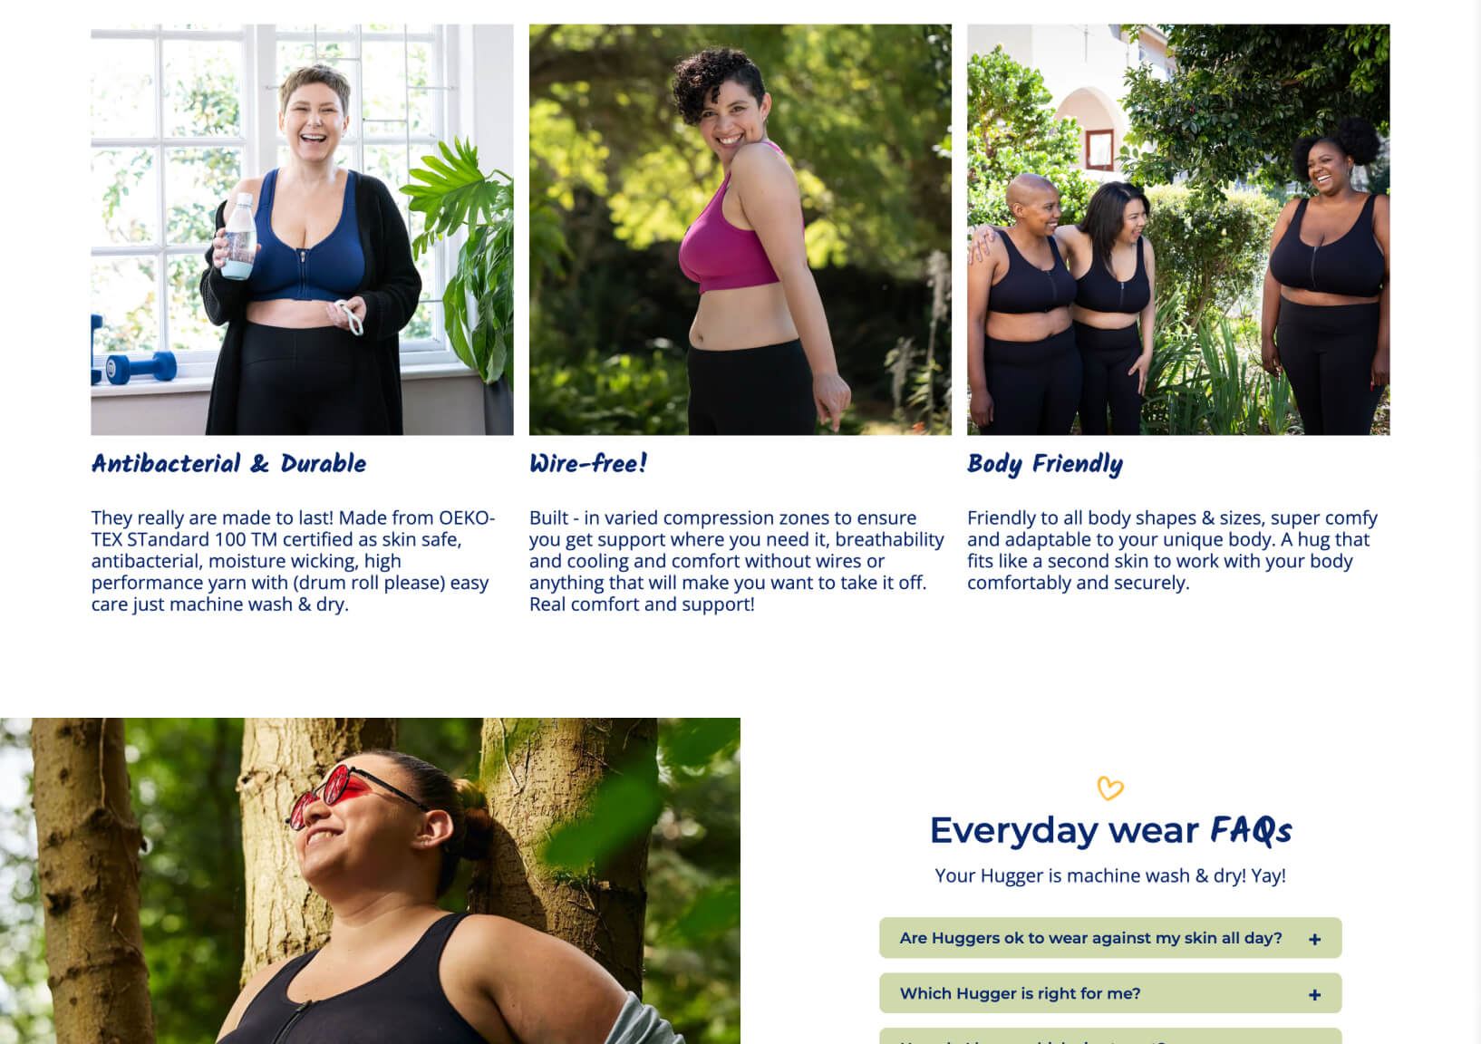Image resolution: width=1481 pixels, height=1044 pixels.
Task: Open the pink sports bra photo
Action: pyautogui.click(x=740, y=229)
